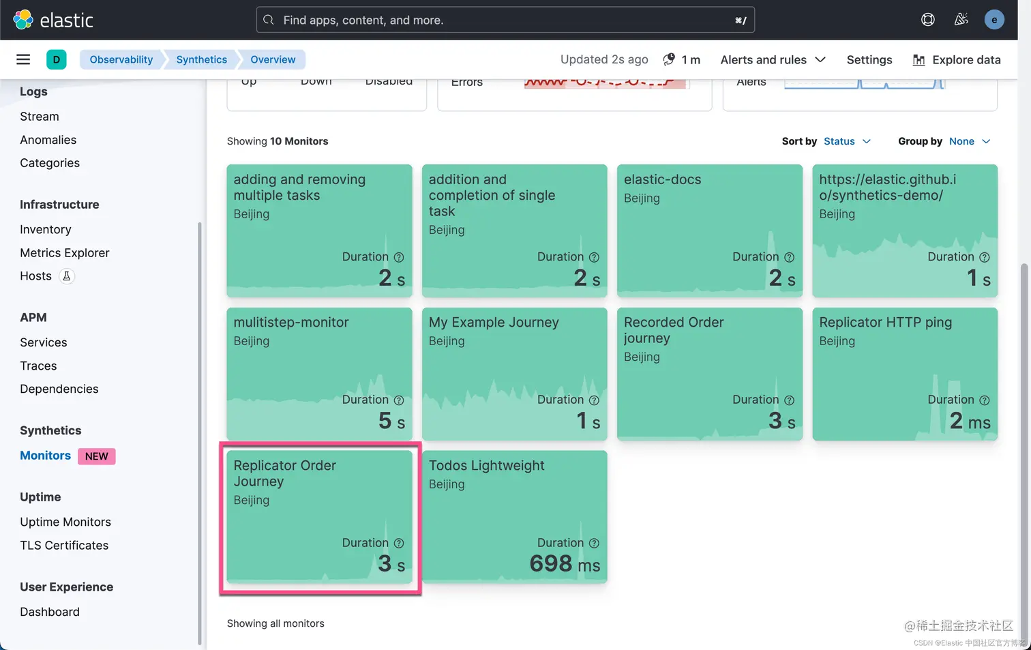Image resolution: width=1031 pixels, height=650 pixels.
Task: Click Duration help icon on mulitistep-monitor card
Action: coord(399,400)
